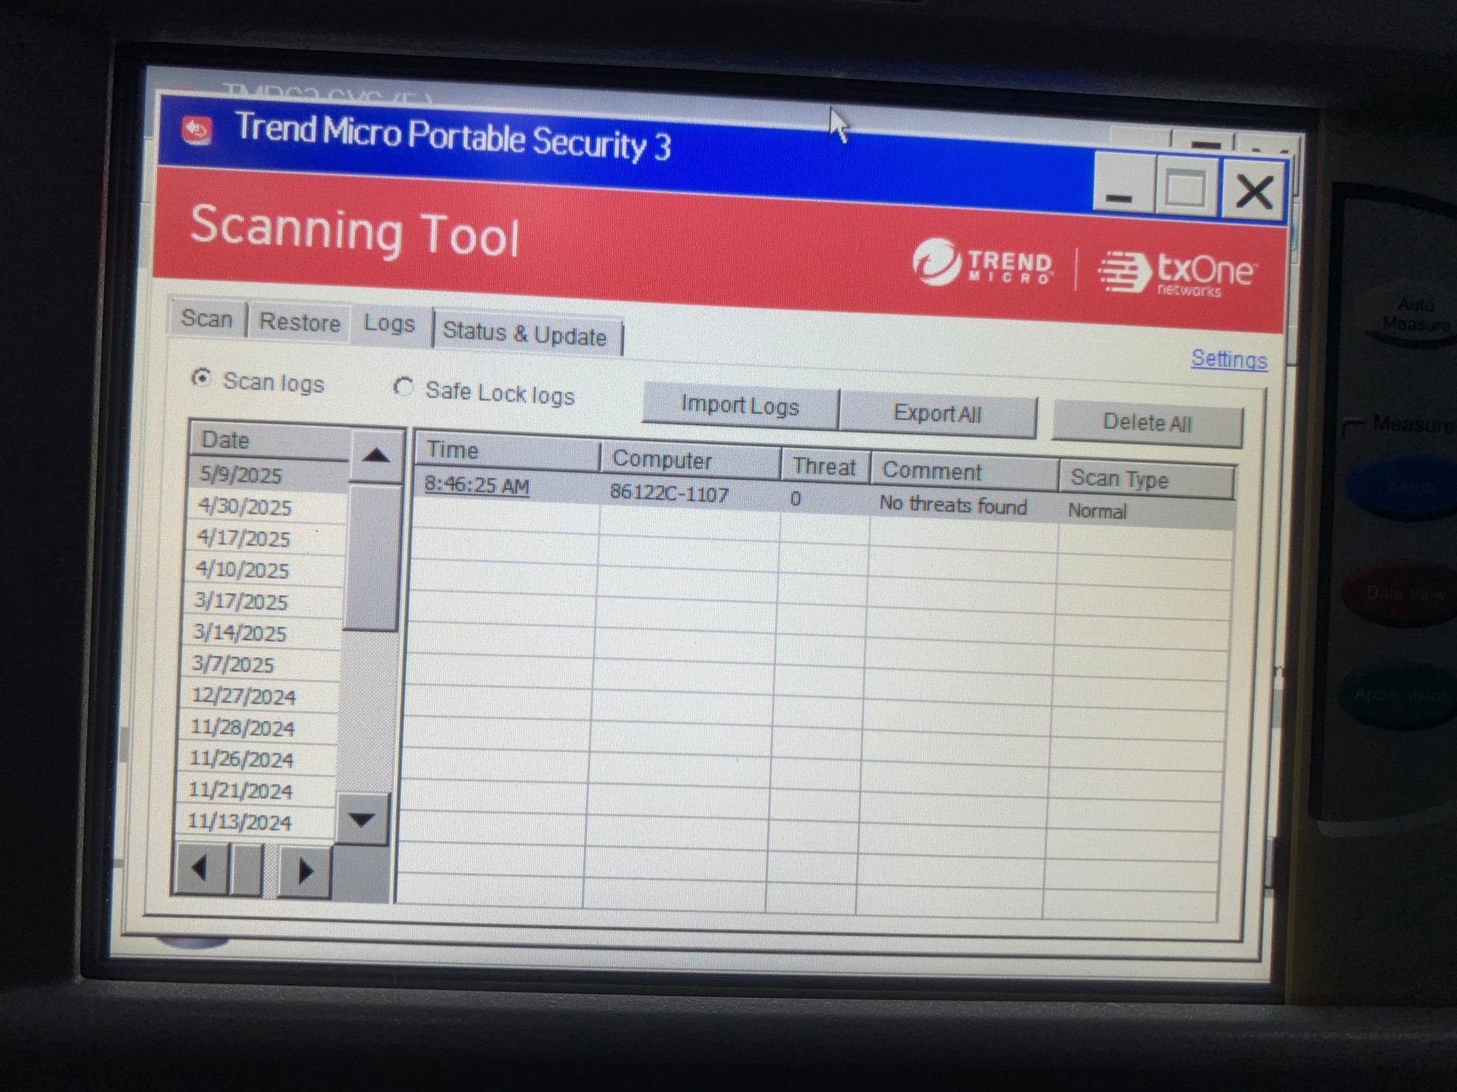
Task: Open the Logs tab
Action: click(x=389, y=324)
